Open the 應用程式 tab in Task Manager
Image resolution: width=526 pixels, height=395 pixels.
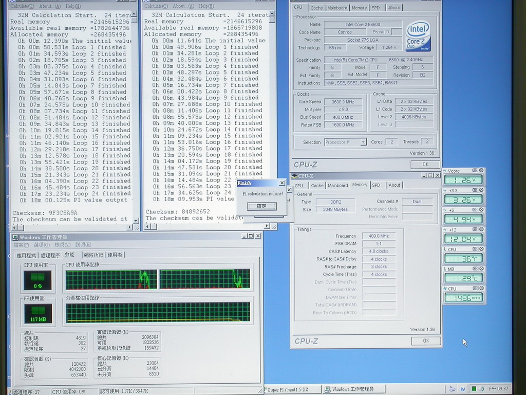(x=26, y=255)
